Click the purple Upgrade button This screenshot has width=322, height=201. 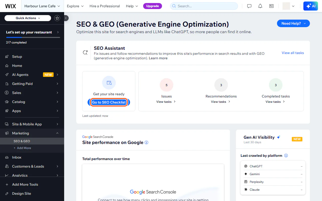pos(152,6)
